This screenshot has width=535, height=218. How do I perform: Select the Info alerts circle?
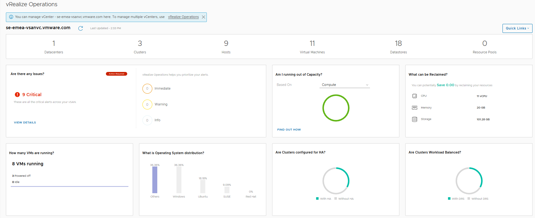point(147,120)
